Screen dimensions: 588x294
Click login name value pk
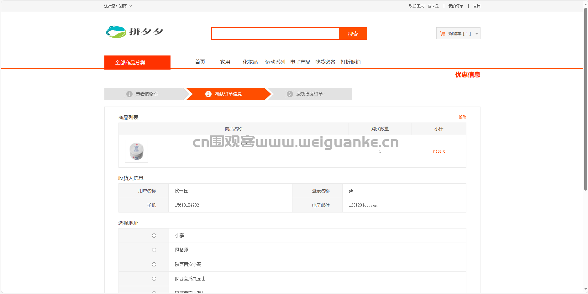(351, 191)
